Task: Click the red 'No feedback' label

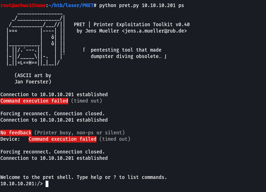Action: (16, 133)
